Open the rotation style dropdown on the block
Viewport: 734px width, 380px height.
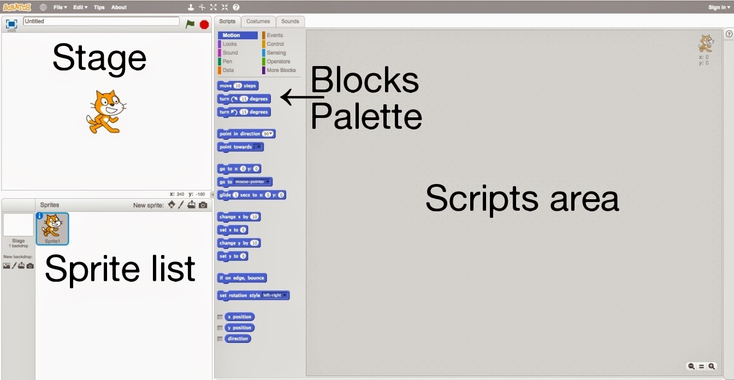point(286,295)
